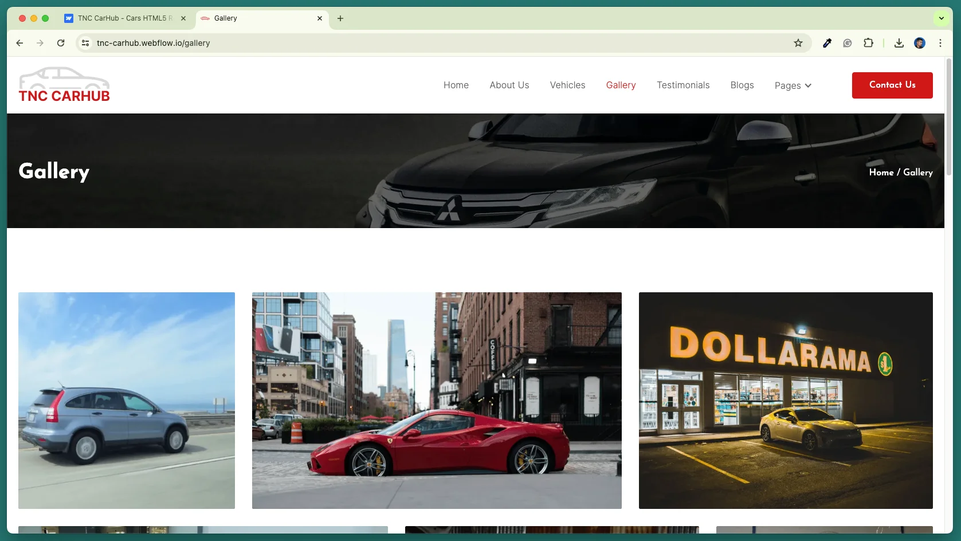Click the red Contact Us button
The width and height of the screenshot is (961, 541).
(892, 85)
